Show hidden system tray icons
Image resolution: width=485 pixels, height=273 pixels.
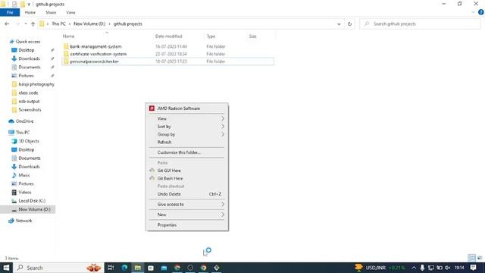414,268
